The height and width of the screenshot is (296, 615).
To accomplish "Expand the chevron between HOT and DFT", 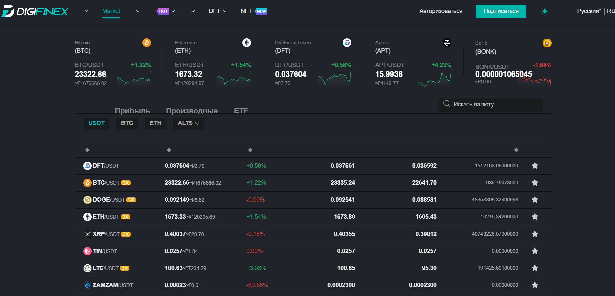I will pos(193,11).
